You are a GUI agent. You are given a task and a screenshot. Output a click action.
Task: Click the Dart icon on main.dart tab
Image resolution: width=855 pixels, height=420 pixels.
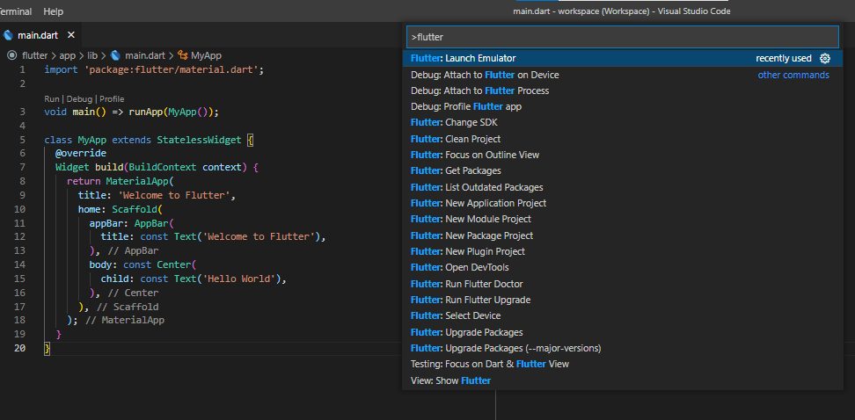pyautogui.click(x=8, y=35)
